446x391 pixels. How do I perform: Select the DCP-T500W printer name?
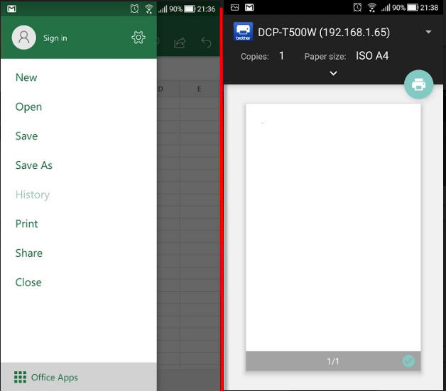324,32
